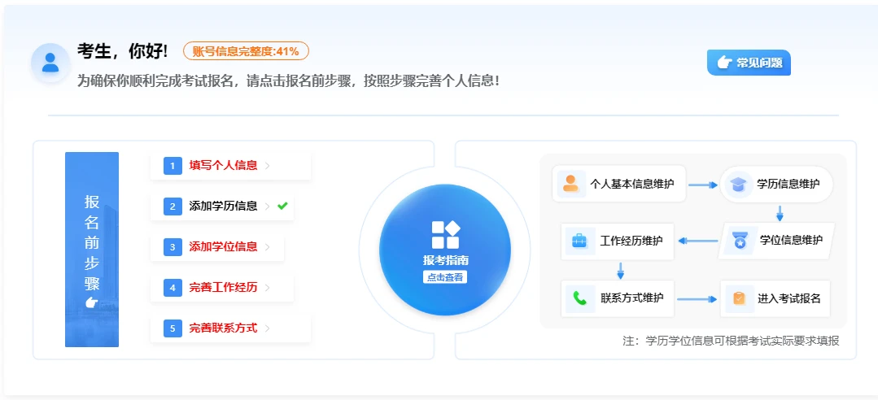878x400 pixels.
Task: Click the 报名前步骤 blue side banner
Action: [92, 250]
